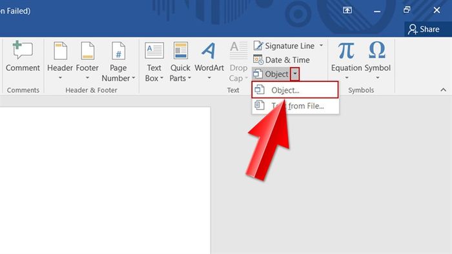Image resolution: width=452 pixels, height=254 pixels.
Task: Expand the Signature Line dropdown arrow
Action: 321,46
